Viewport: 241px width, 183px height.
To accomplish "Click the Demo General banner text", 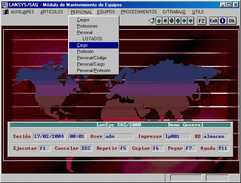I will 186,125.
